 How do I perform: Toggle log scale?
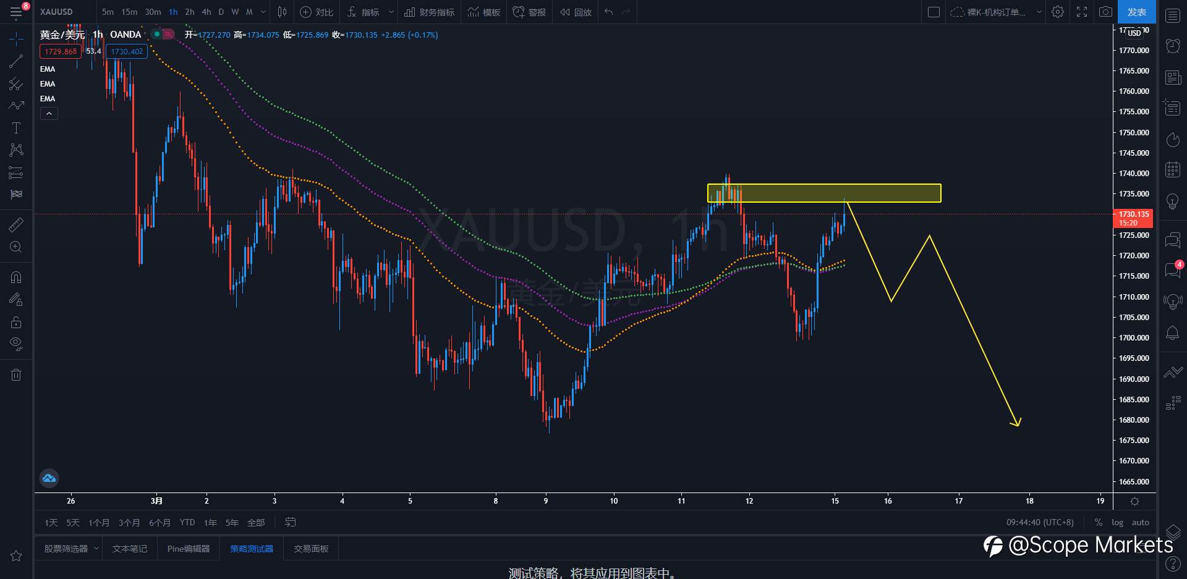pos(1117,523)
